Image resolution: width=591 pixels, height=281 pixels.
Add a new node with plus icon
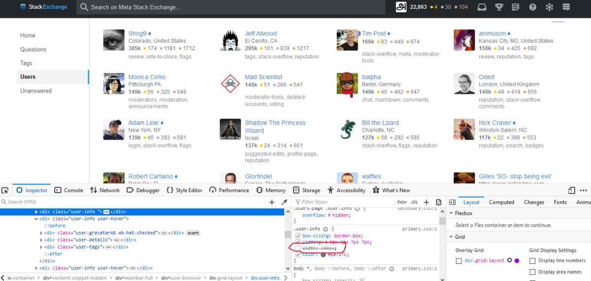click(272, 202)
